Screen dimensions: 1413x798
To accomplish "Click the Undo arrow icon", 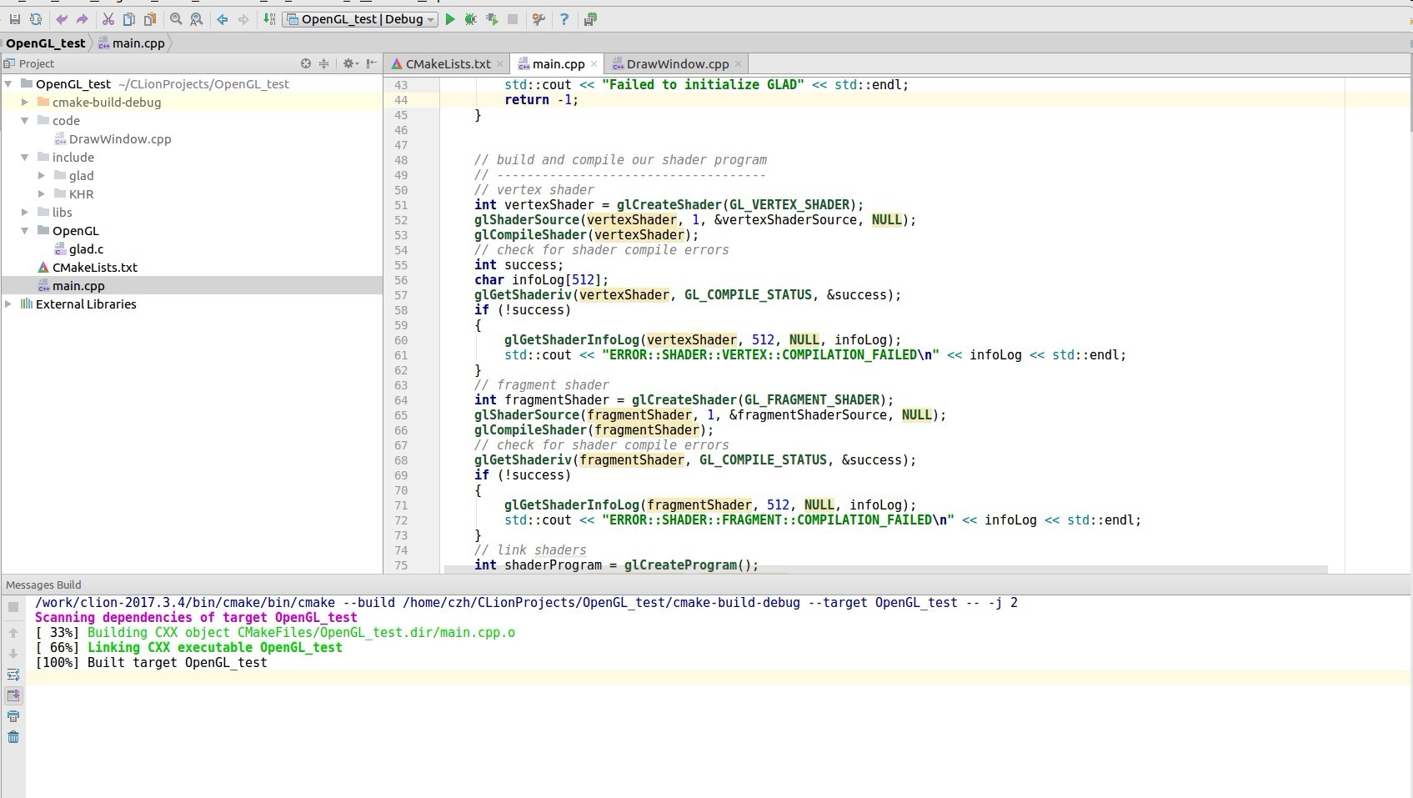I will (62, 19).
